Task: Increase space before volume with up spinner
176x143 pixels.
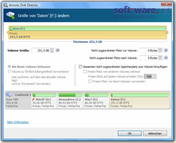Action: (x=160, y=49)
